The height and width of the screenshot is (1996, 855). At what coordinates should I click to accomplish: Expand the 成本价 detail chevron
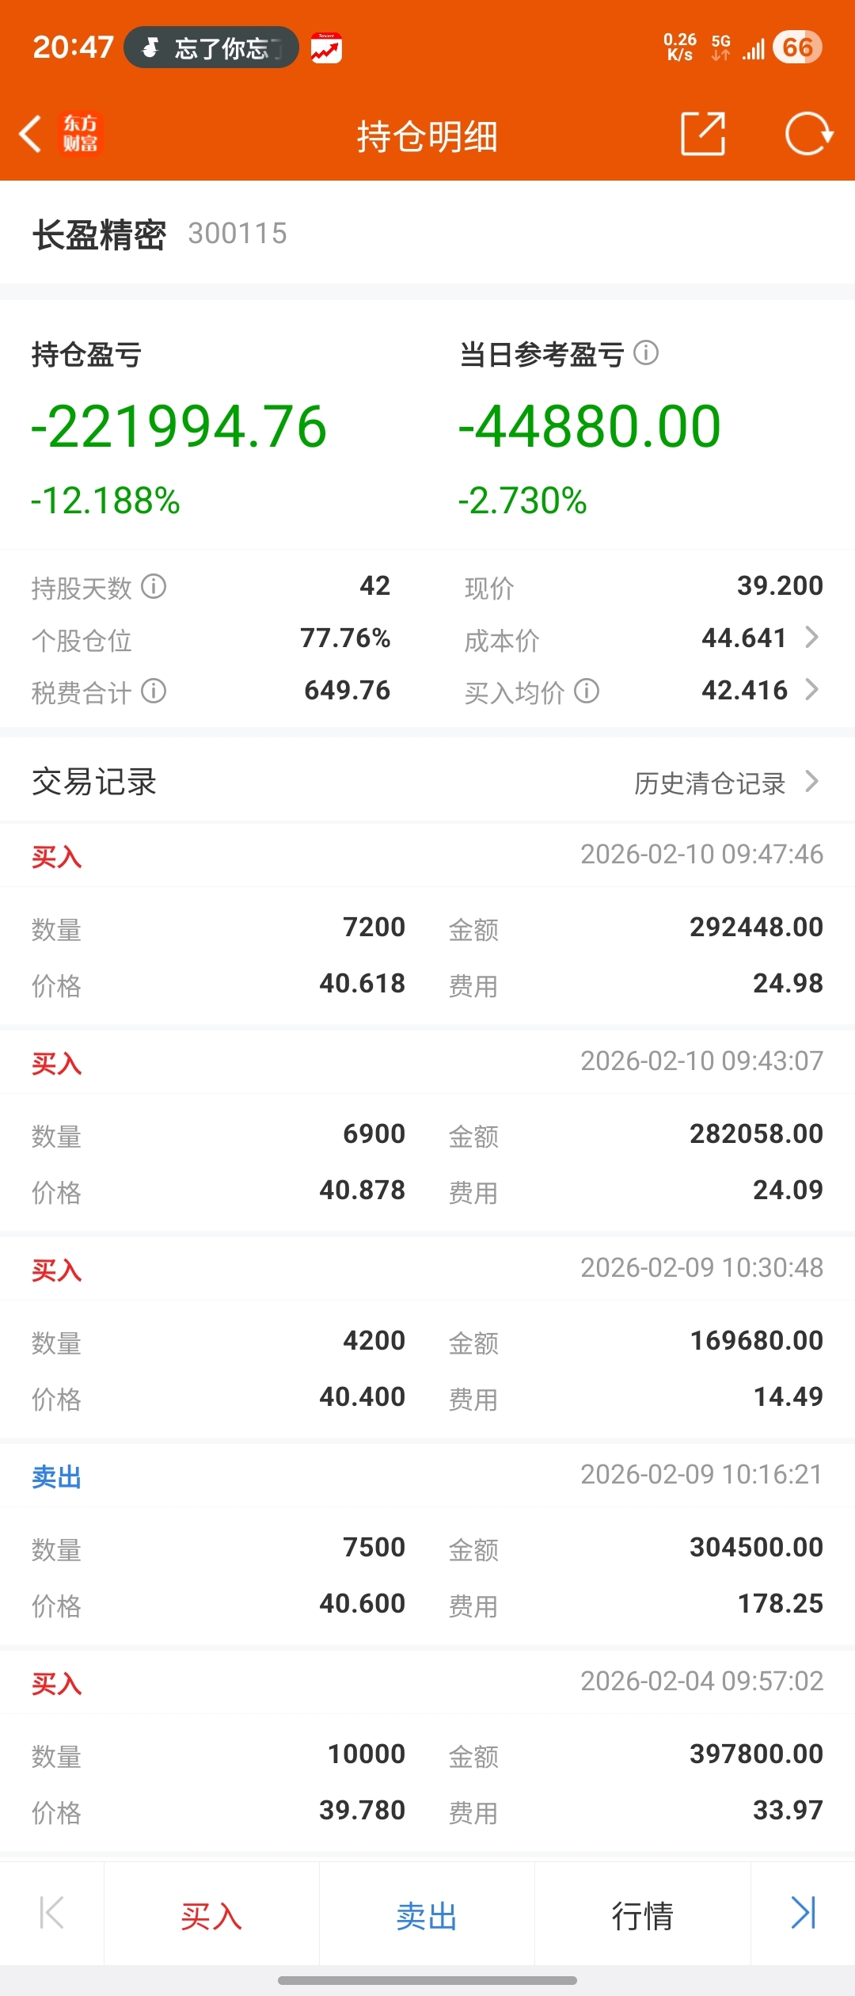[811, 638]
